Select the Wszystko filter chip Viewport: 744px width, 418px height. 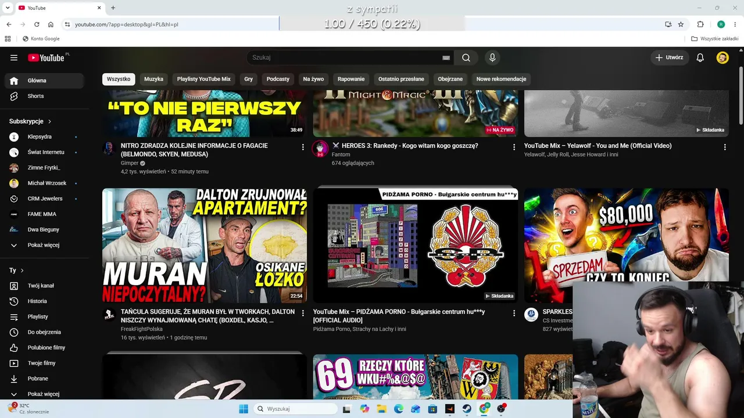tap(119, 79)
